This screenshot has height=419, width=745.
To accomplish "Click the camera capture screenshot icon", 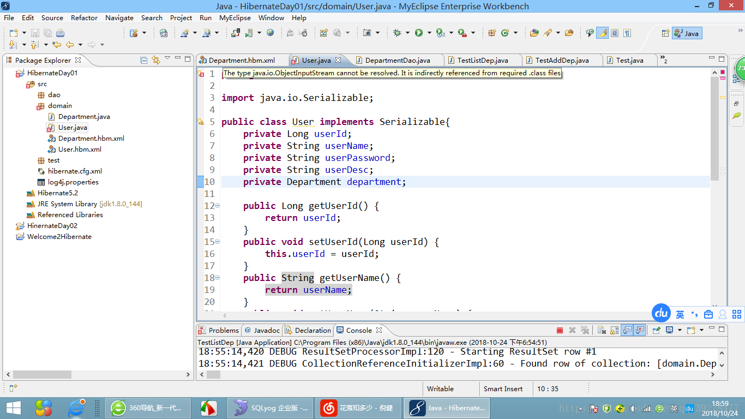I will pos(367,33).
